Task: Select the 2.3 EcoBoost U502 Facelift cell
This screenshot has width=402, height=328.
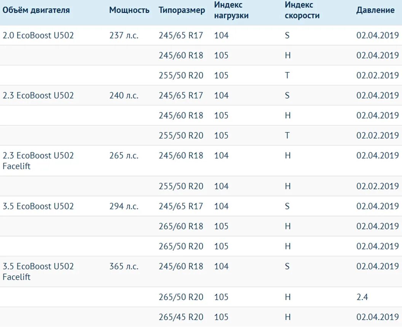Action: (38, 161)
